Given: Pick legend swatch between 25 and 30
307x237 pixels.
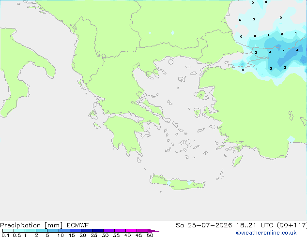Looking at the screenshot, I should tap(97, 231).
